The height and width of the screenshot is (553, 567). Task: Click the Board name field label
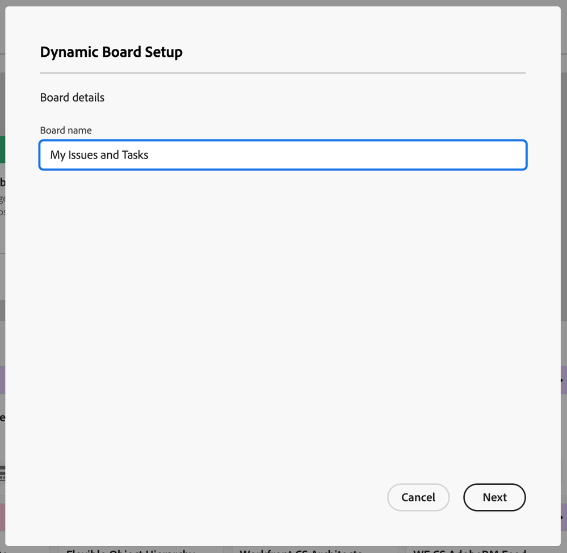(x=66, y=130)
